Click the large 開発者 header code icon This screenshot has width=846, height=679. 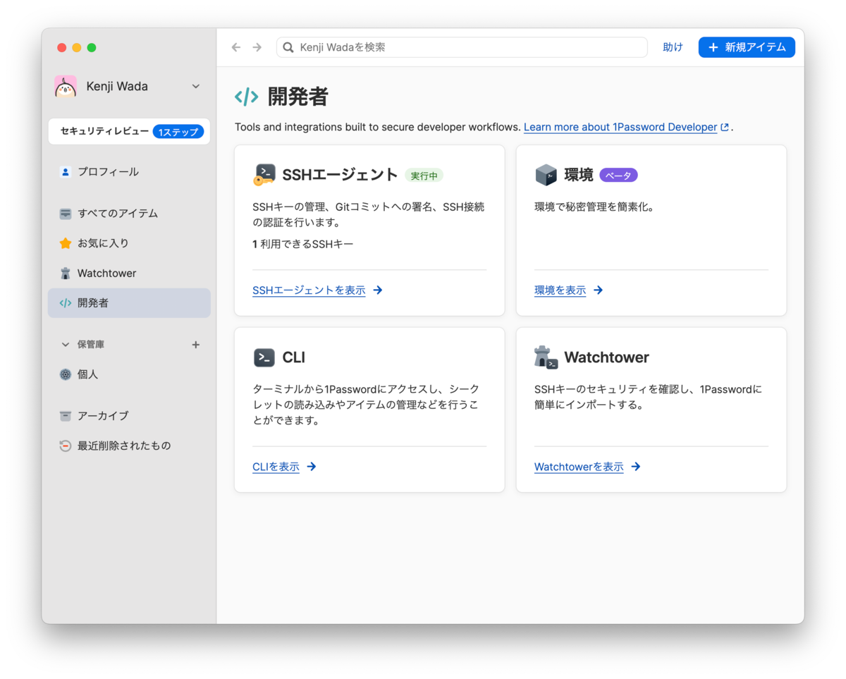coord(247,97)
